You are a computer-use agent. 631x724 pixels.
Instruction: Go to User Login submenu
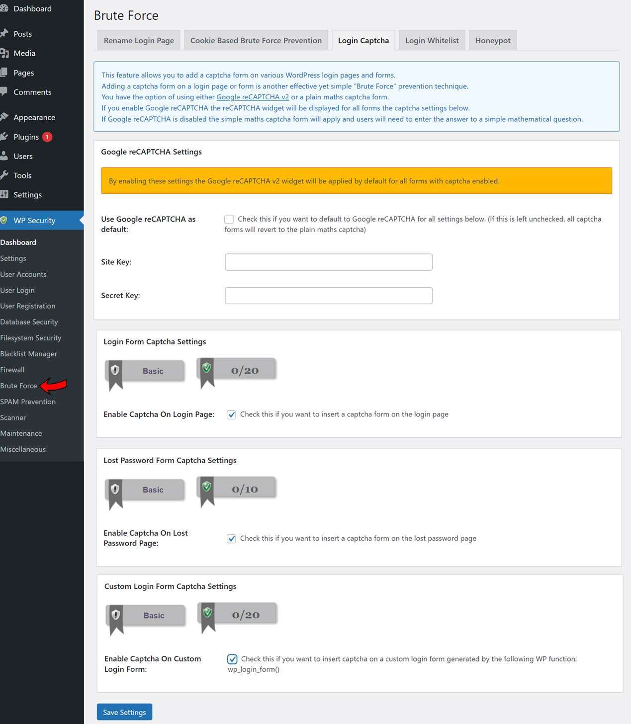[x=17, y=290]
